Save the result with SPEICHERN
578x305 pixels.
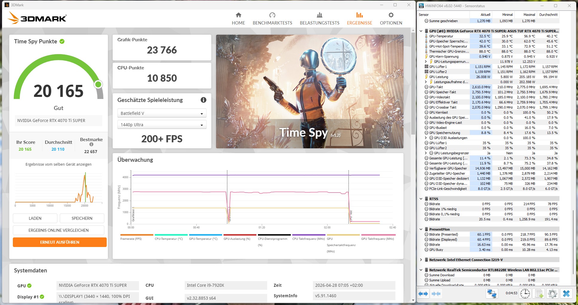(82, 218)
